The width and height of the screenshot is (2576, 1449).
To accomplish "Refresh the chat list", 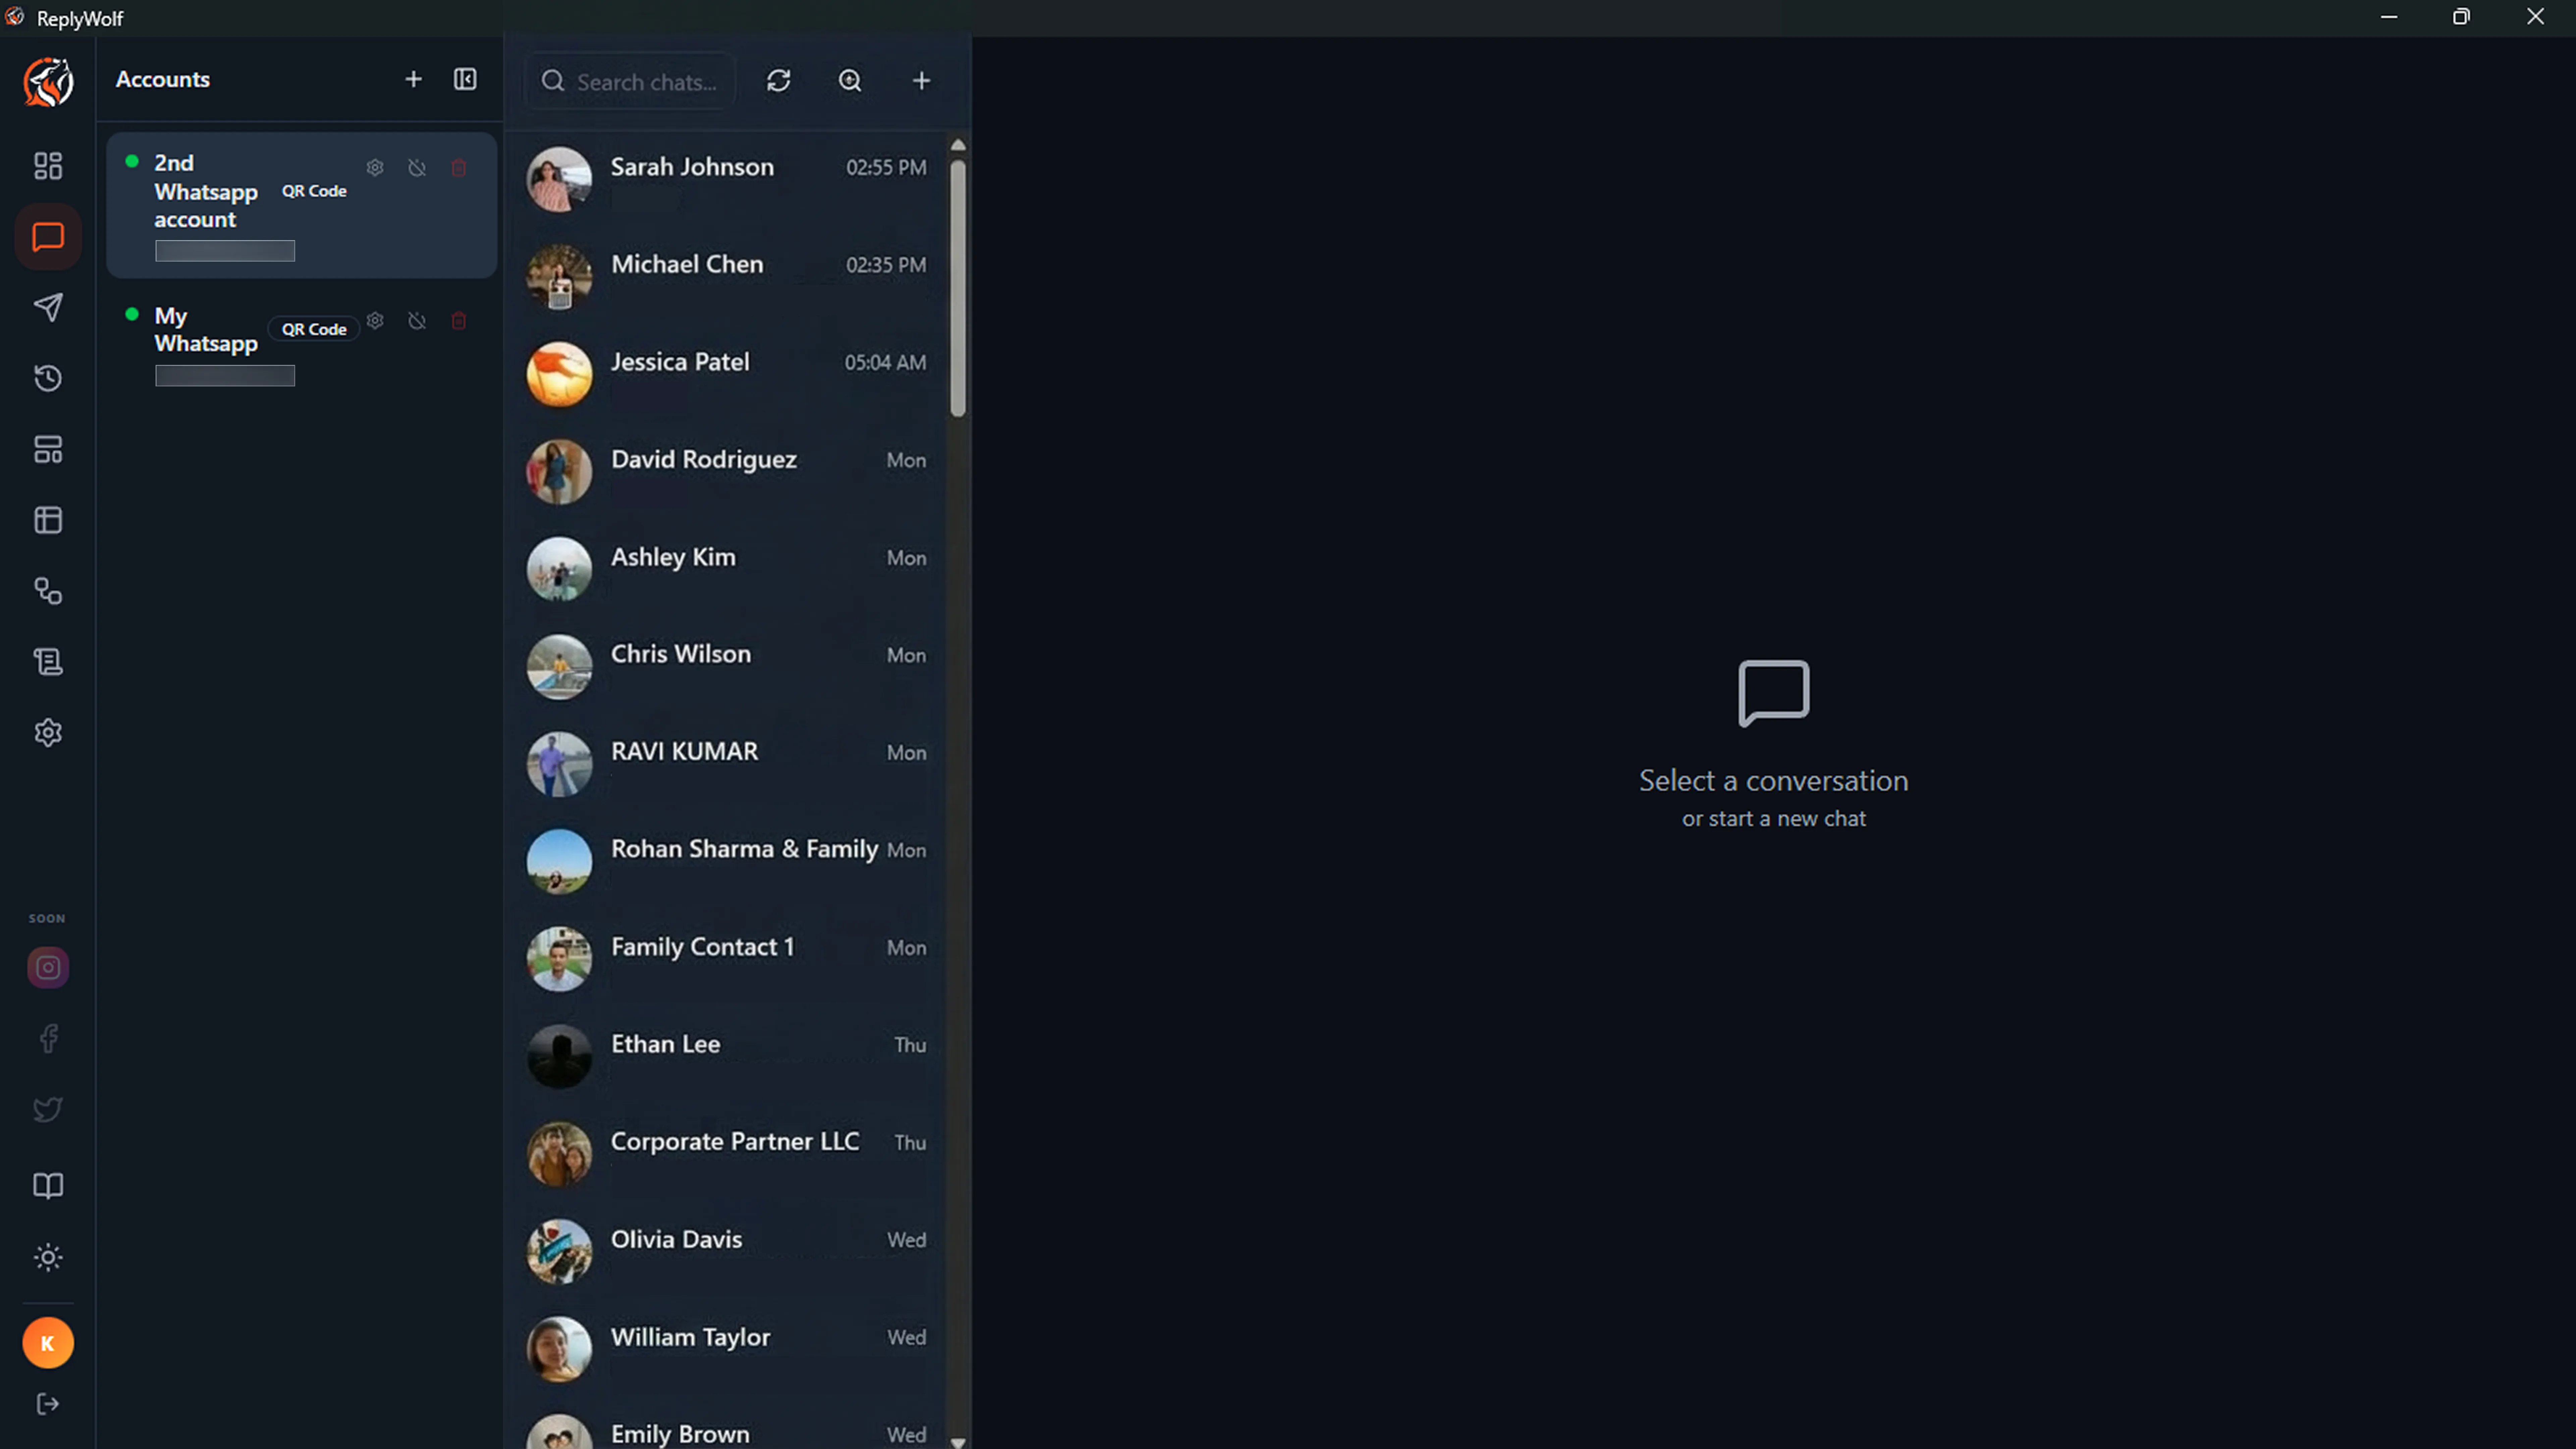I will click(779, 81).
